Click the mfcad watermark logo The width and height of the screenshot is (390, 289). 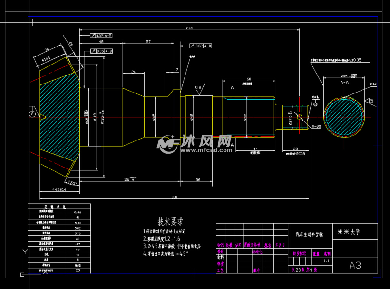195,143
